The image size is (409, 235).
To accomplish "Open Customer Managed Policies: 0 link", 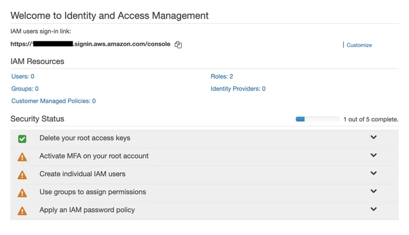I will (53, 101).
